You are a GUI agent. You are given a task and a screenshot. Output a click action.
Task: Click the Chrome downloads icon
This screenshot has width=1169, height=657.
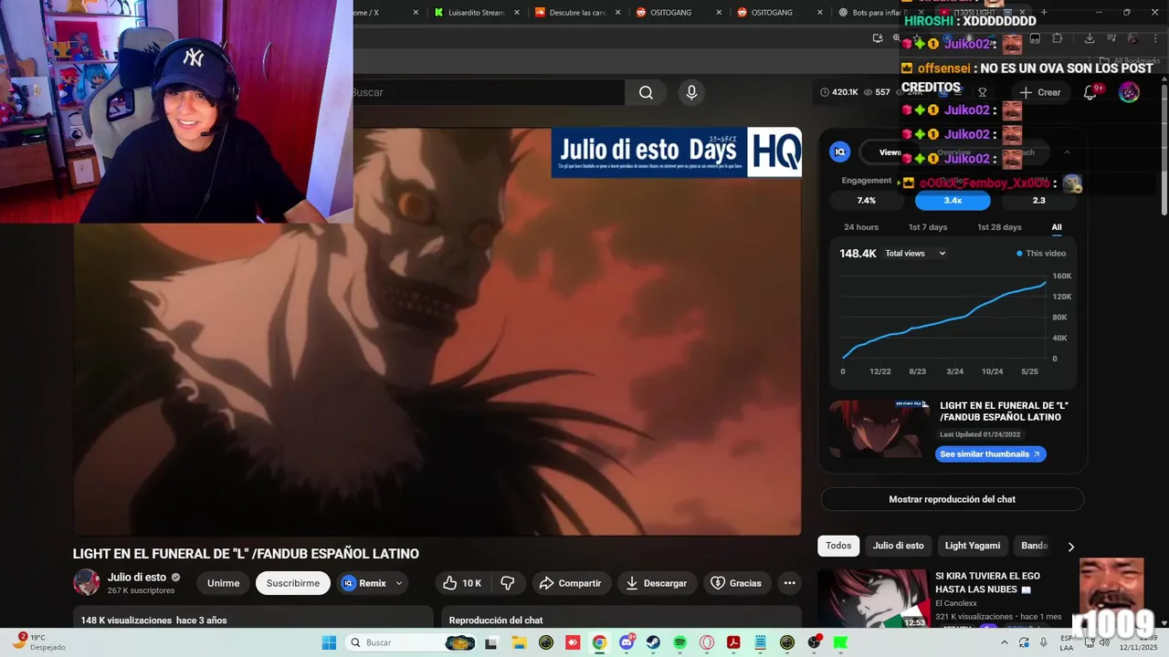[x=1090, y=38]
